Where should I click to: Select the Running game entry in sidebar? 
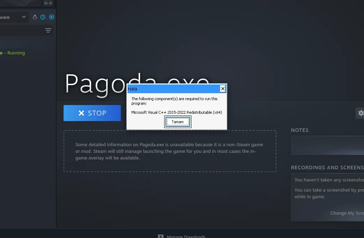click(13, 53)
